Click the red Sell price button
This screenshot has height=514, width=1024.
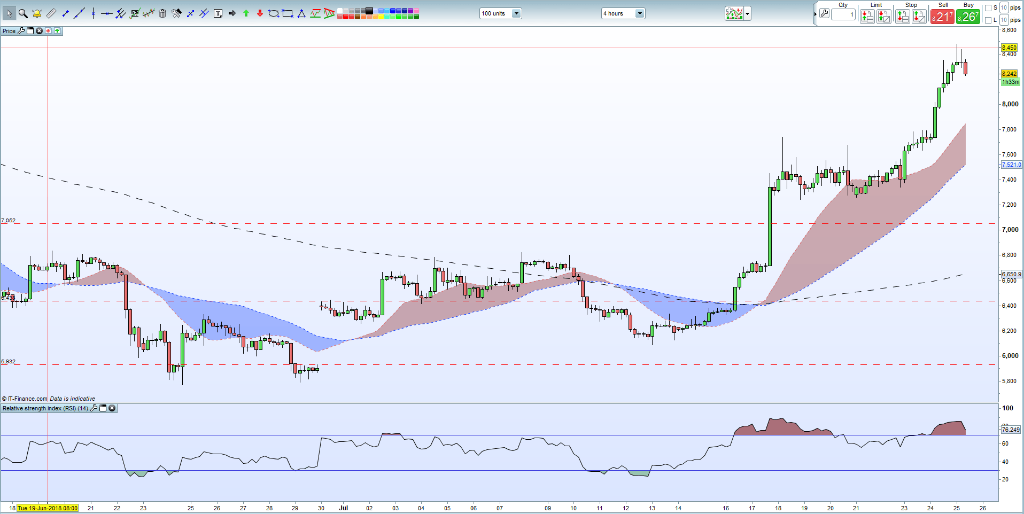942,17
